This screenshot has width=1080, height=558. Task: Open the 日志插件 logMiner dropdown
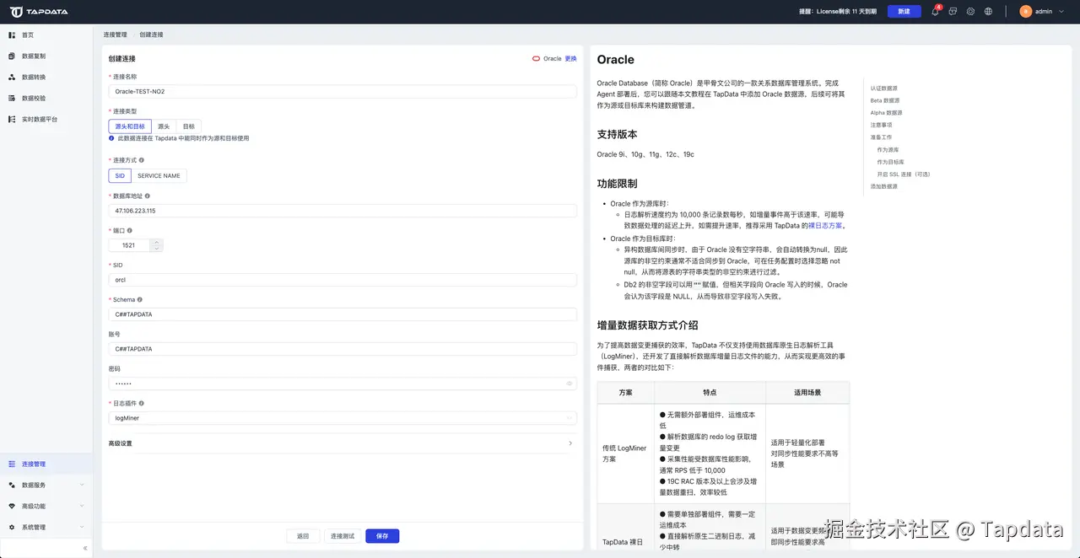343,418
